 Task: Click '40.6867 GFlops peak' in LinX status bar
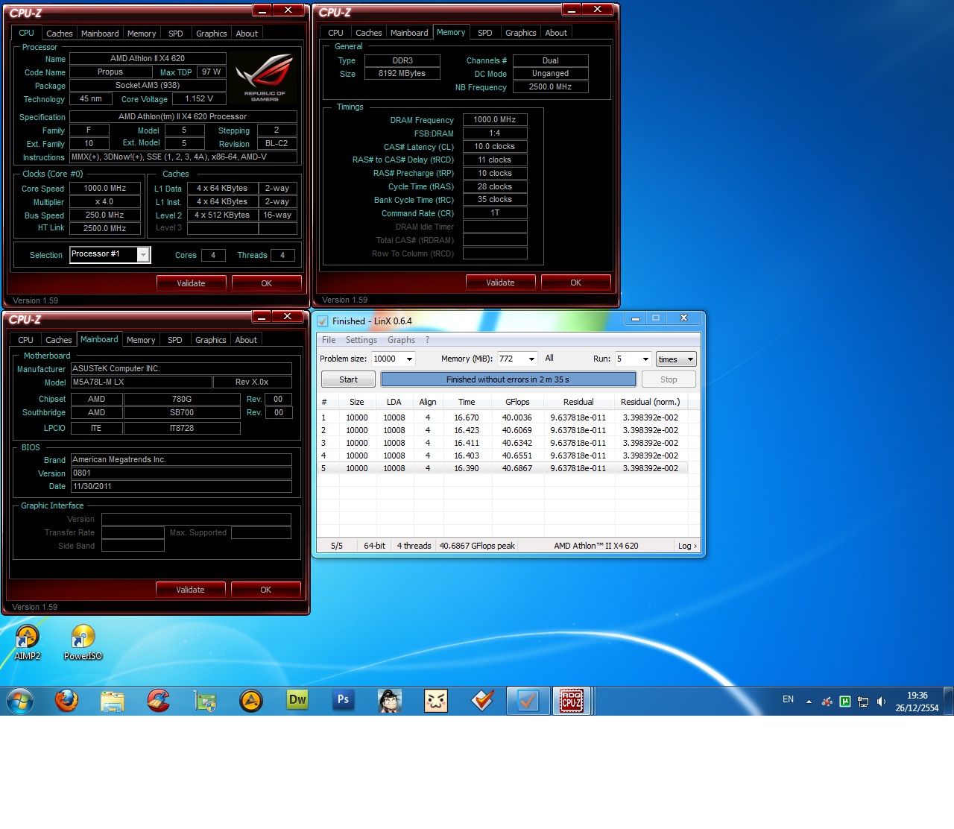[477, 546]
